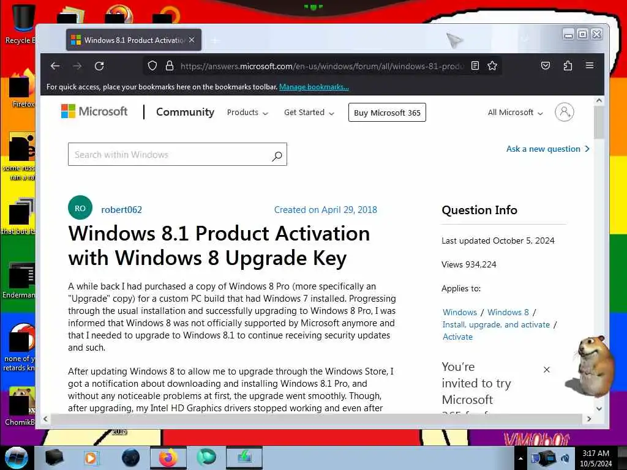This screenshot has width=627, height=470.
Task: Open Manage bookmarks link
Action: [x=314, y=87]
